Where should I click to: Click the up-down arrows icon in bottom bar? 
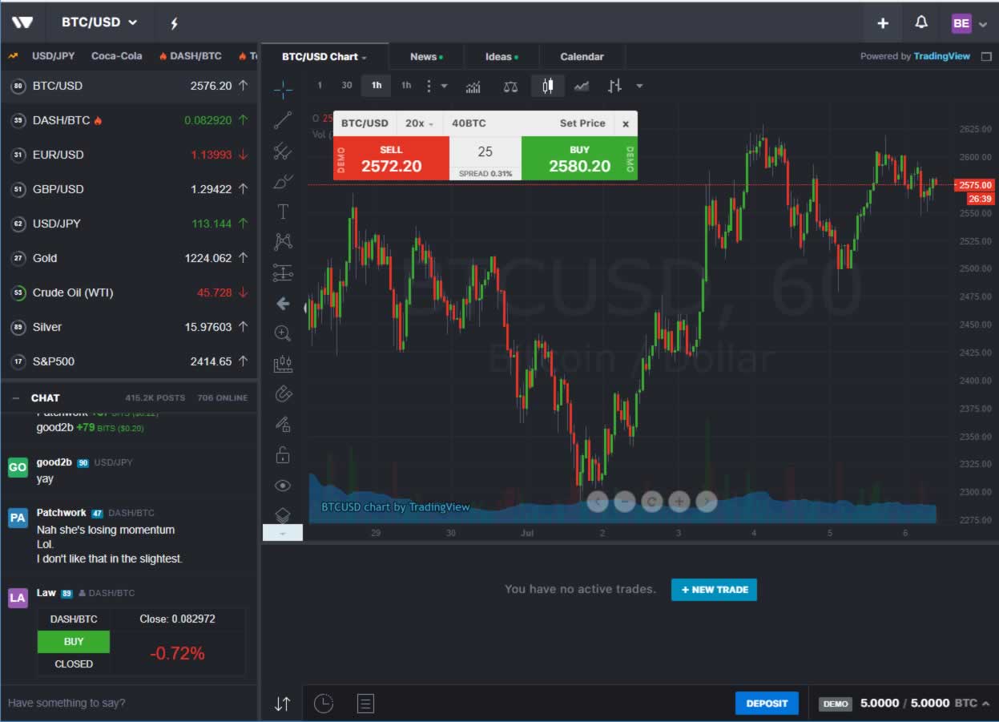(x=282, y=704)
